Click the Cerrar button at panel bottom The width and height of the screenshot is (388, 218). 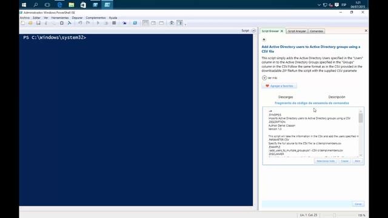pyautogui.click(x=358, y=204)
